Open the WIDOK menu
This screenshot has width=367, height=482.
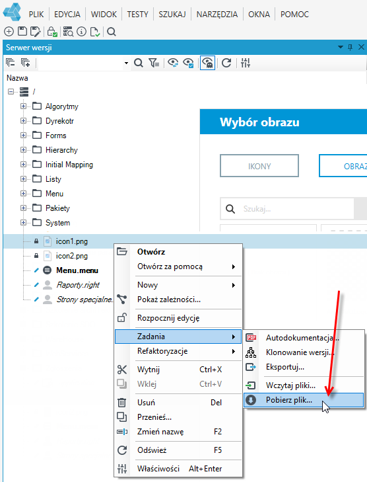click(x=104, y=15)
